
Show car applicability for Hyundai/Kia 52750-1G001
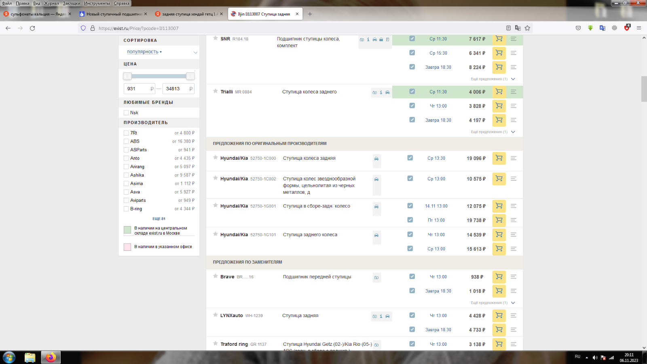tap(376, 207)
